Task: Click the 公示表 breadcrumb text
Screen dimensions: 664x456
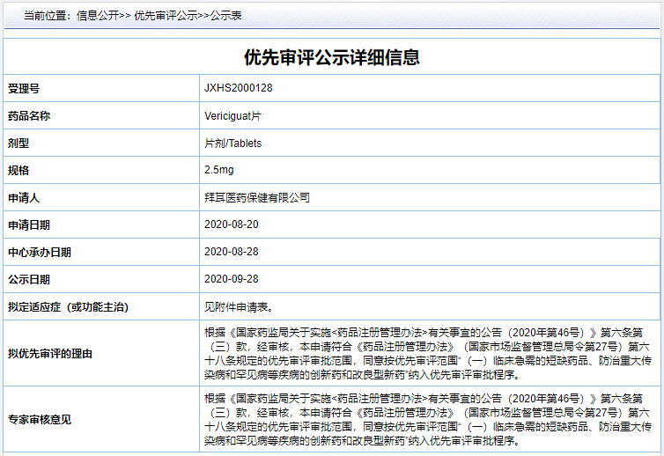Action: (225, 16)
